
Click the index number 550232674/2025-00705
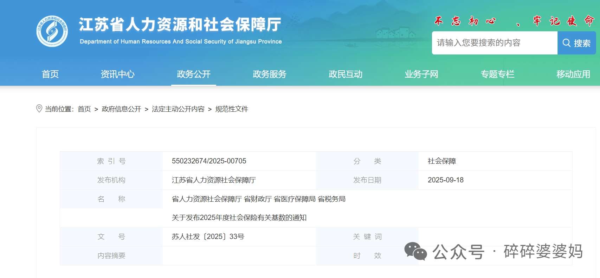(x=209, y=161)
